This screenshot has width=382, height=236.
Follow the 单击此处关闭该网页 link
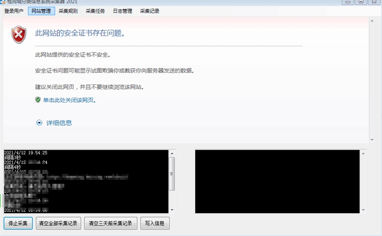(x=69, y=100)
